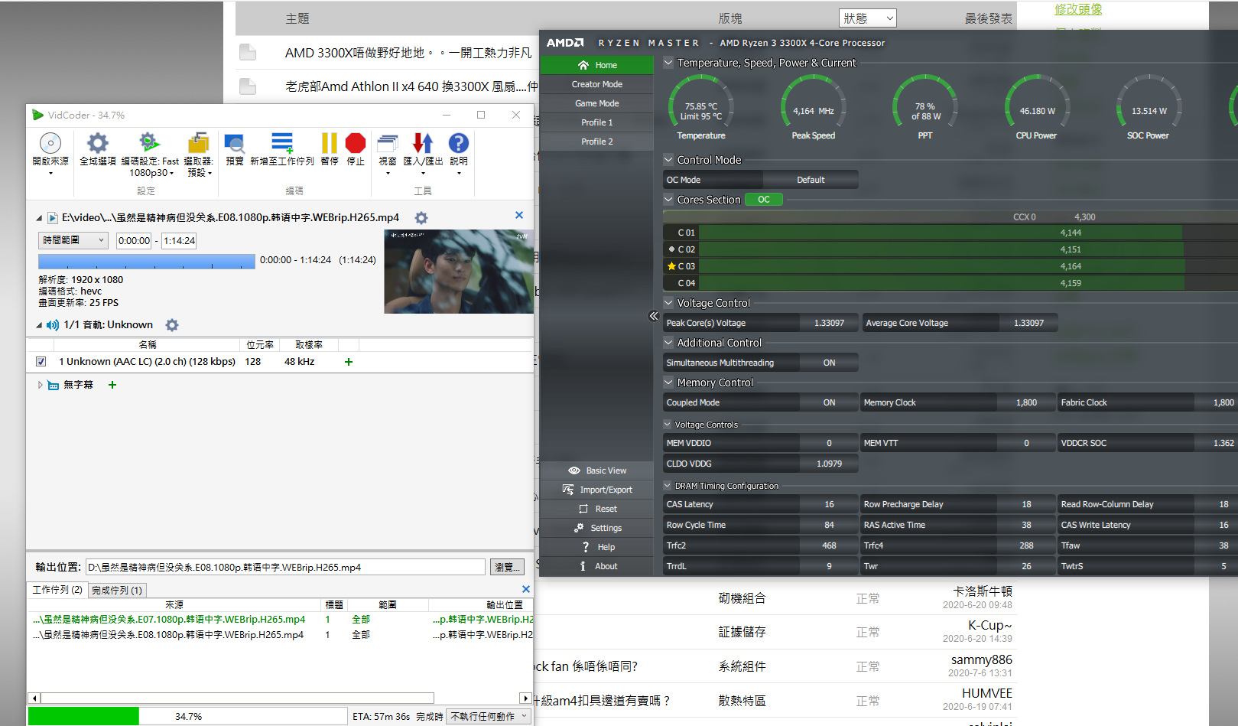Image resolution: width=1238 pixels, height=726 pixels.
Task: Switch to the completed queue (1) tab
Action: pyautogui.click(x=117, y=590)
